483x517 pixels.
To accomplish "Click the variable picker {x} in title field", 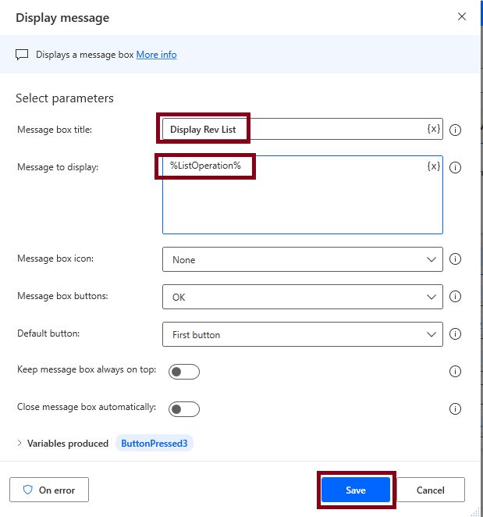I will point(434,129).
